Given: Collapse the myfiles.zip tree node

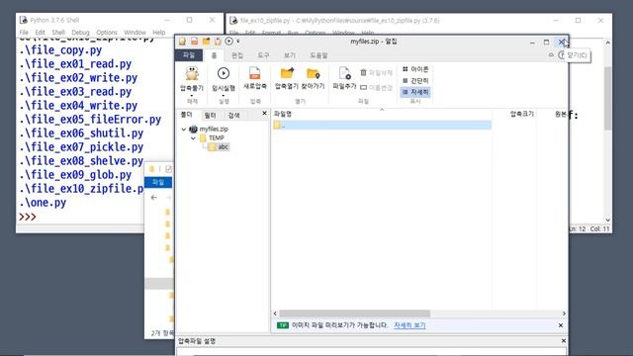Looking at the screenshot, I should coord(184,130).
